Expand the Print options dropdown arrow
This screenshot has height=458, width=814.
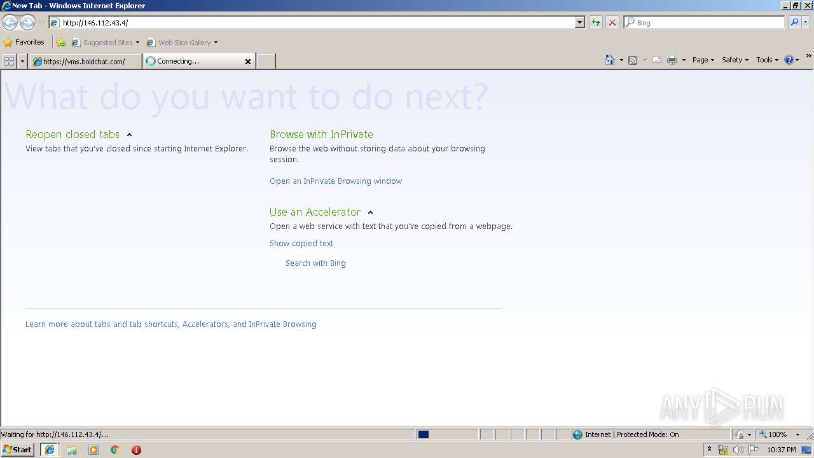(684, 60)
